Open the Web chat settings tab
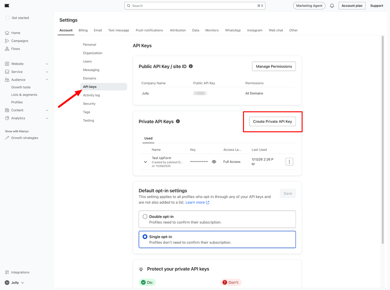390x290 pixels. pyautogui.click(x=276, y=30)
